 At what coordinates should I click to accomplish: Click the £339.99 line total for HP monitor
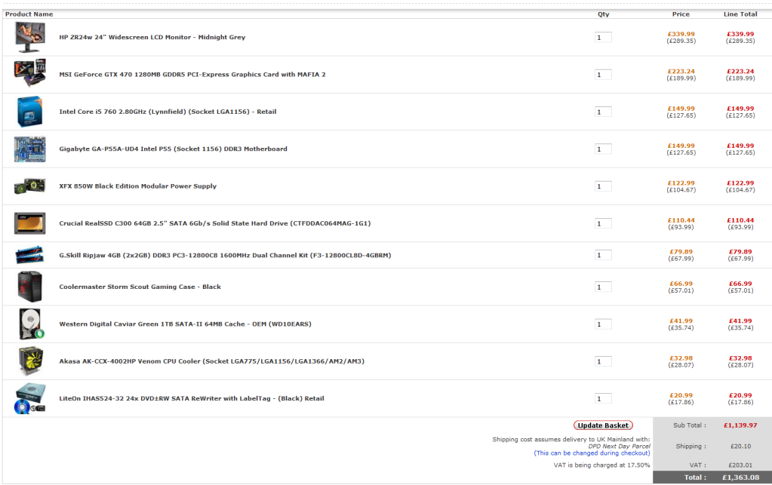740,35
